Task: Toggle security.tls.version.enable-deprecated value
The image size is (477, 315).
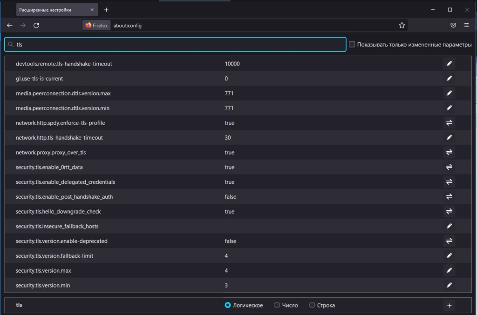Action: 449,241
